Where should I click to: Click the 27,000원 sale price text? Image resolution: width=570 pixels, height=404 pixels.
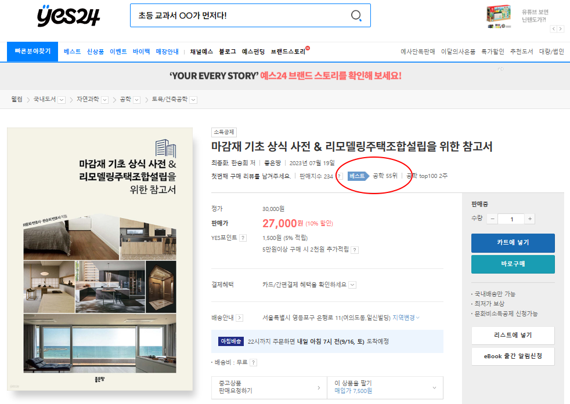[283, 223]
